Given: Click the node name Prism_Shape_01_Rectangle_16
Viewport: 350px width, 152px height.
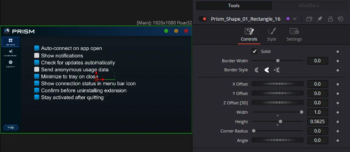Looking at the screenshot, I should click(246, 19).
